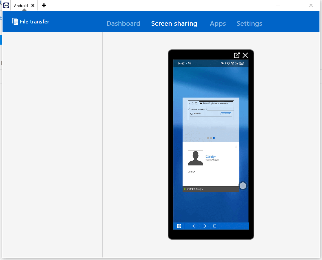This screenshot has width=322, height=260.
Task: Open the File transfer panel
Action: click(31, 21)
